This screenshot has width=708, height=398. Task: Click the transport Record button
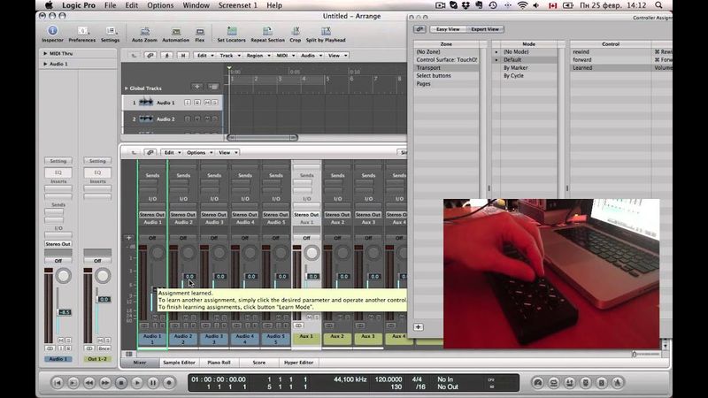[x=169, y=383]
